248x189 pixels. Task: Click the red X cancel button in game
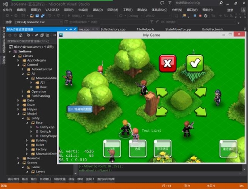click(x=168, y=63)
